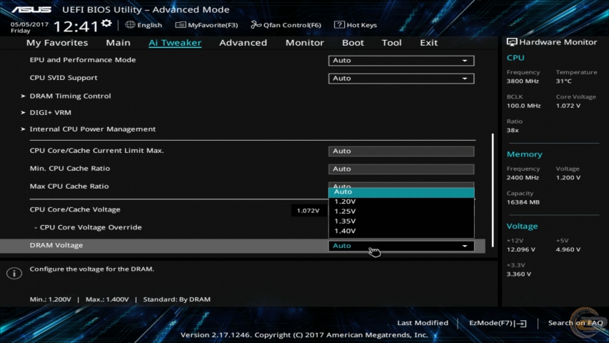Click the info icon beside the description
This screenshot has width=609, height=343.
click(14, 273)
